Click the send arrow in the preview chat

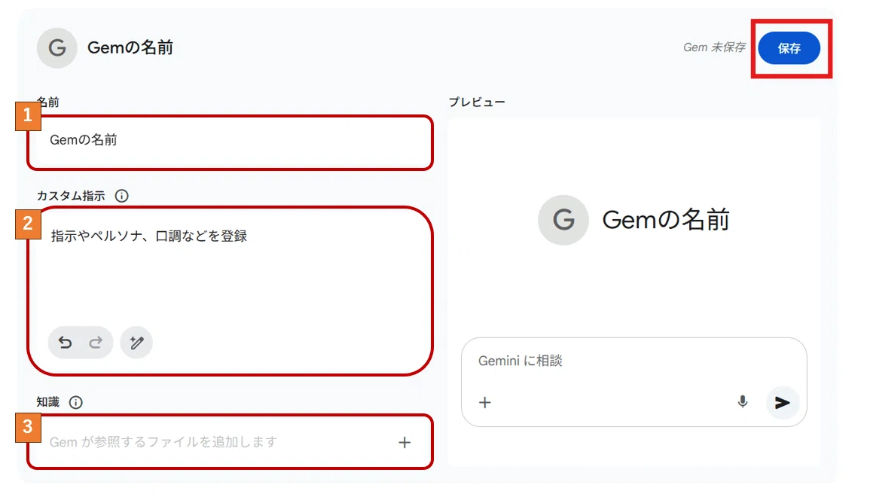click(783, 402)
